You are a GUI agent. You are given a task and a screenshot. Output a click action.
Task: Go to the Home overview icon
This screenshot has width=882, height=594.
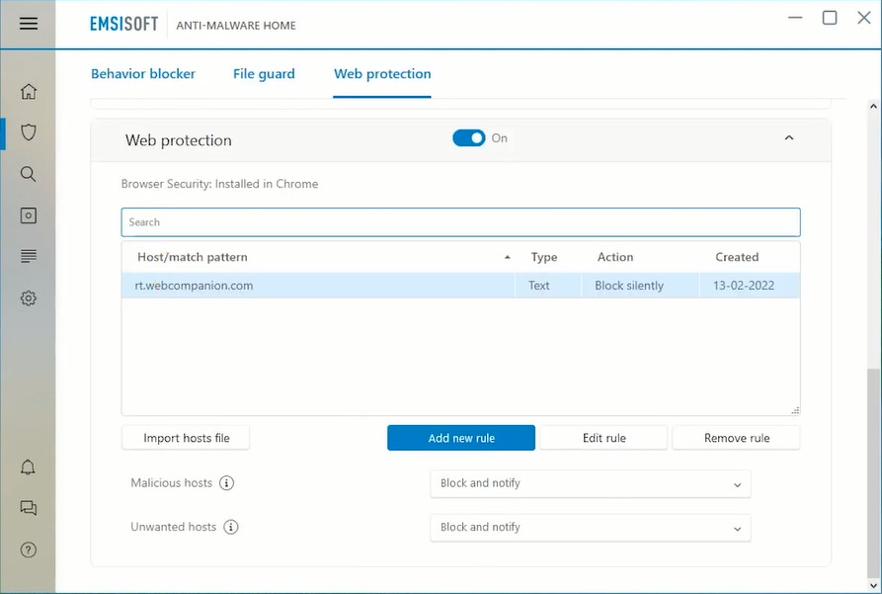click(28, 91)
